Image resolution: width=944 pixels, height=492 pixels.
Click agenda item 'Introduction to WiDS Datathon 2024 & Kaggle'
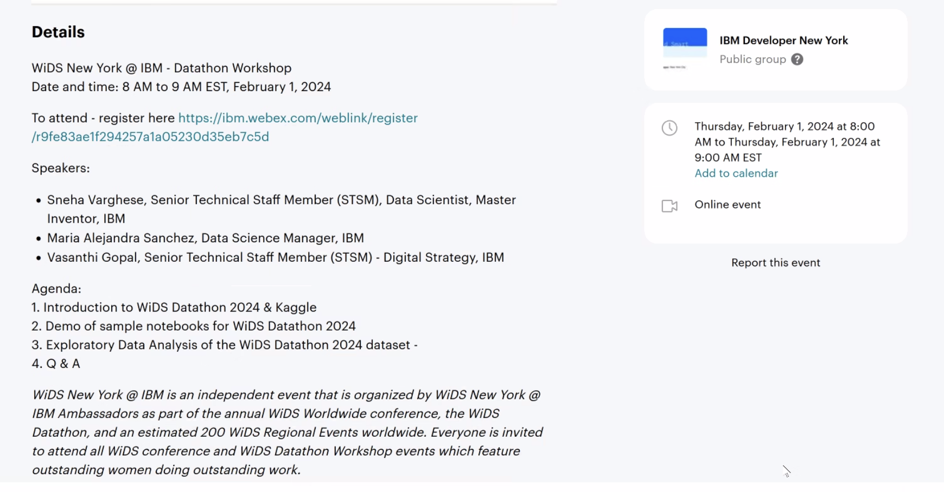click(x=174, y=307)
